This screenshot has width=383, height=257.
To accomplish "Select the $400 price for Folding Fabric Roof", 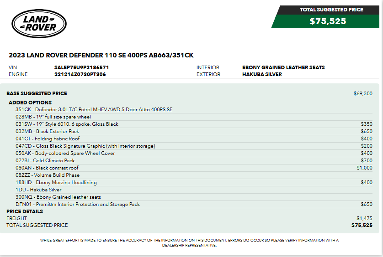I will [x=367, y=139].
